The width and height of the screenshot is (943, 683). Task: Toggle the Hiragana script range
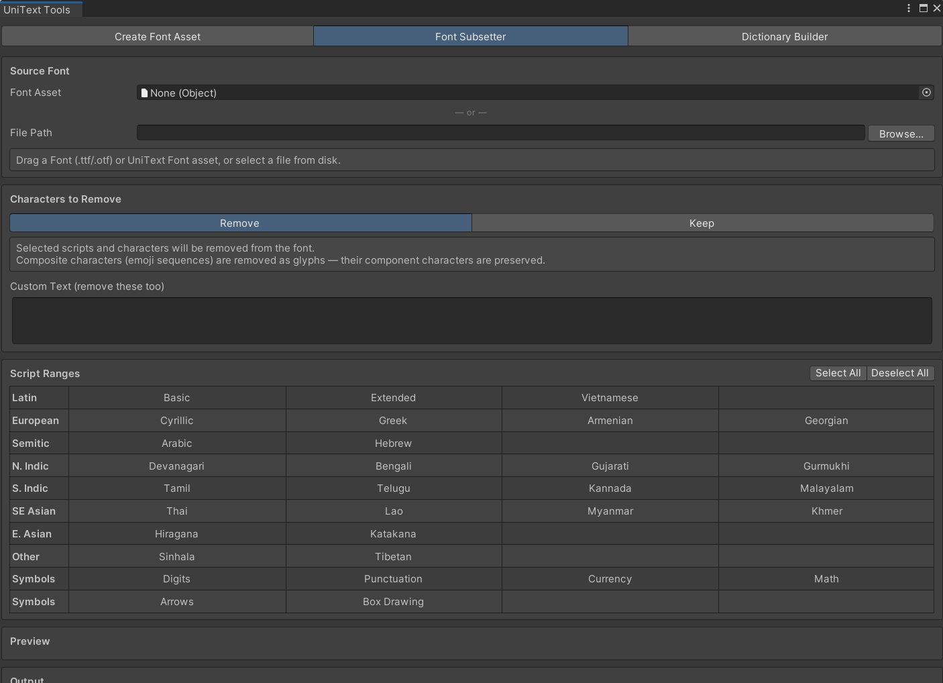pyautogui.click(x=177, y=534)
